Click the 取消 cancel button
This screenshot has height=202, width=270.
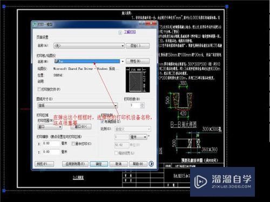point(118,164)
